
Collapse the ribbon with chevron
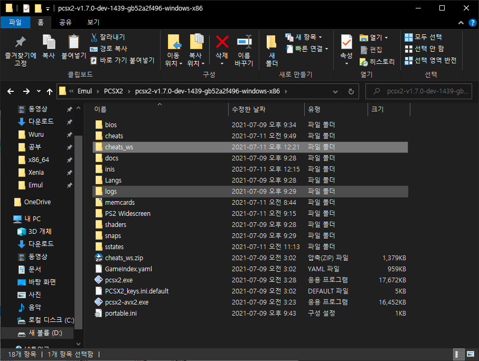461,23
